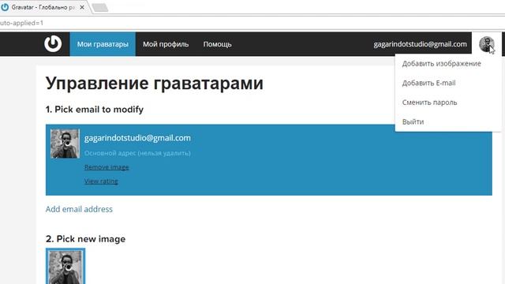This screenshot has height=284, width=505.
Task: Open the Помощь menu item
Action: (x=217, y=44)
